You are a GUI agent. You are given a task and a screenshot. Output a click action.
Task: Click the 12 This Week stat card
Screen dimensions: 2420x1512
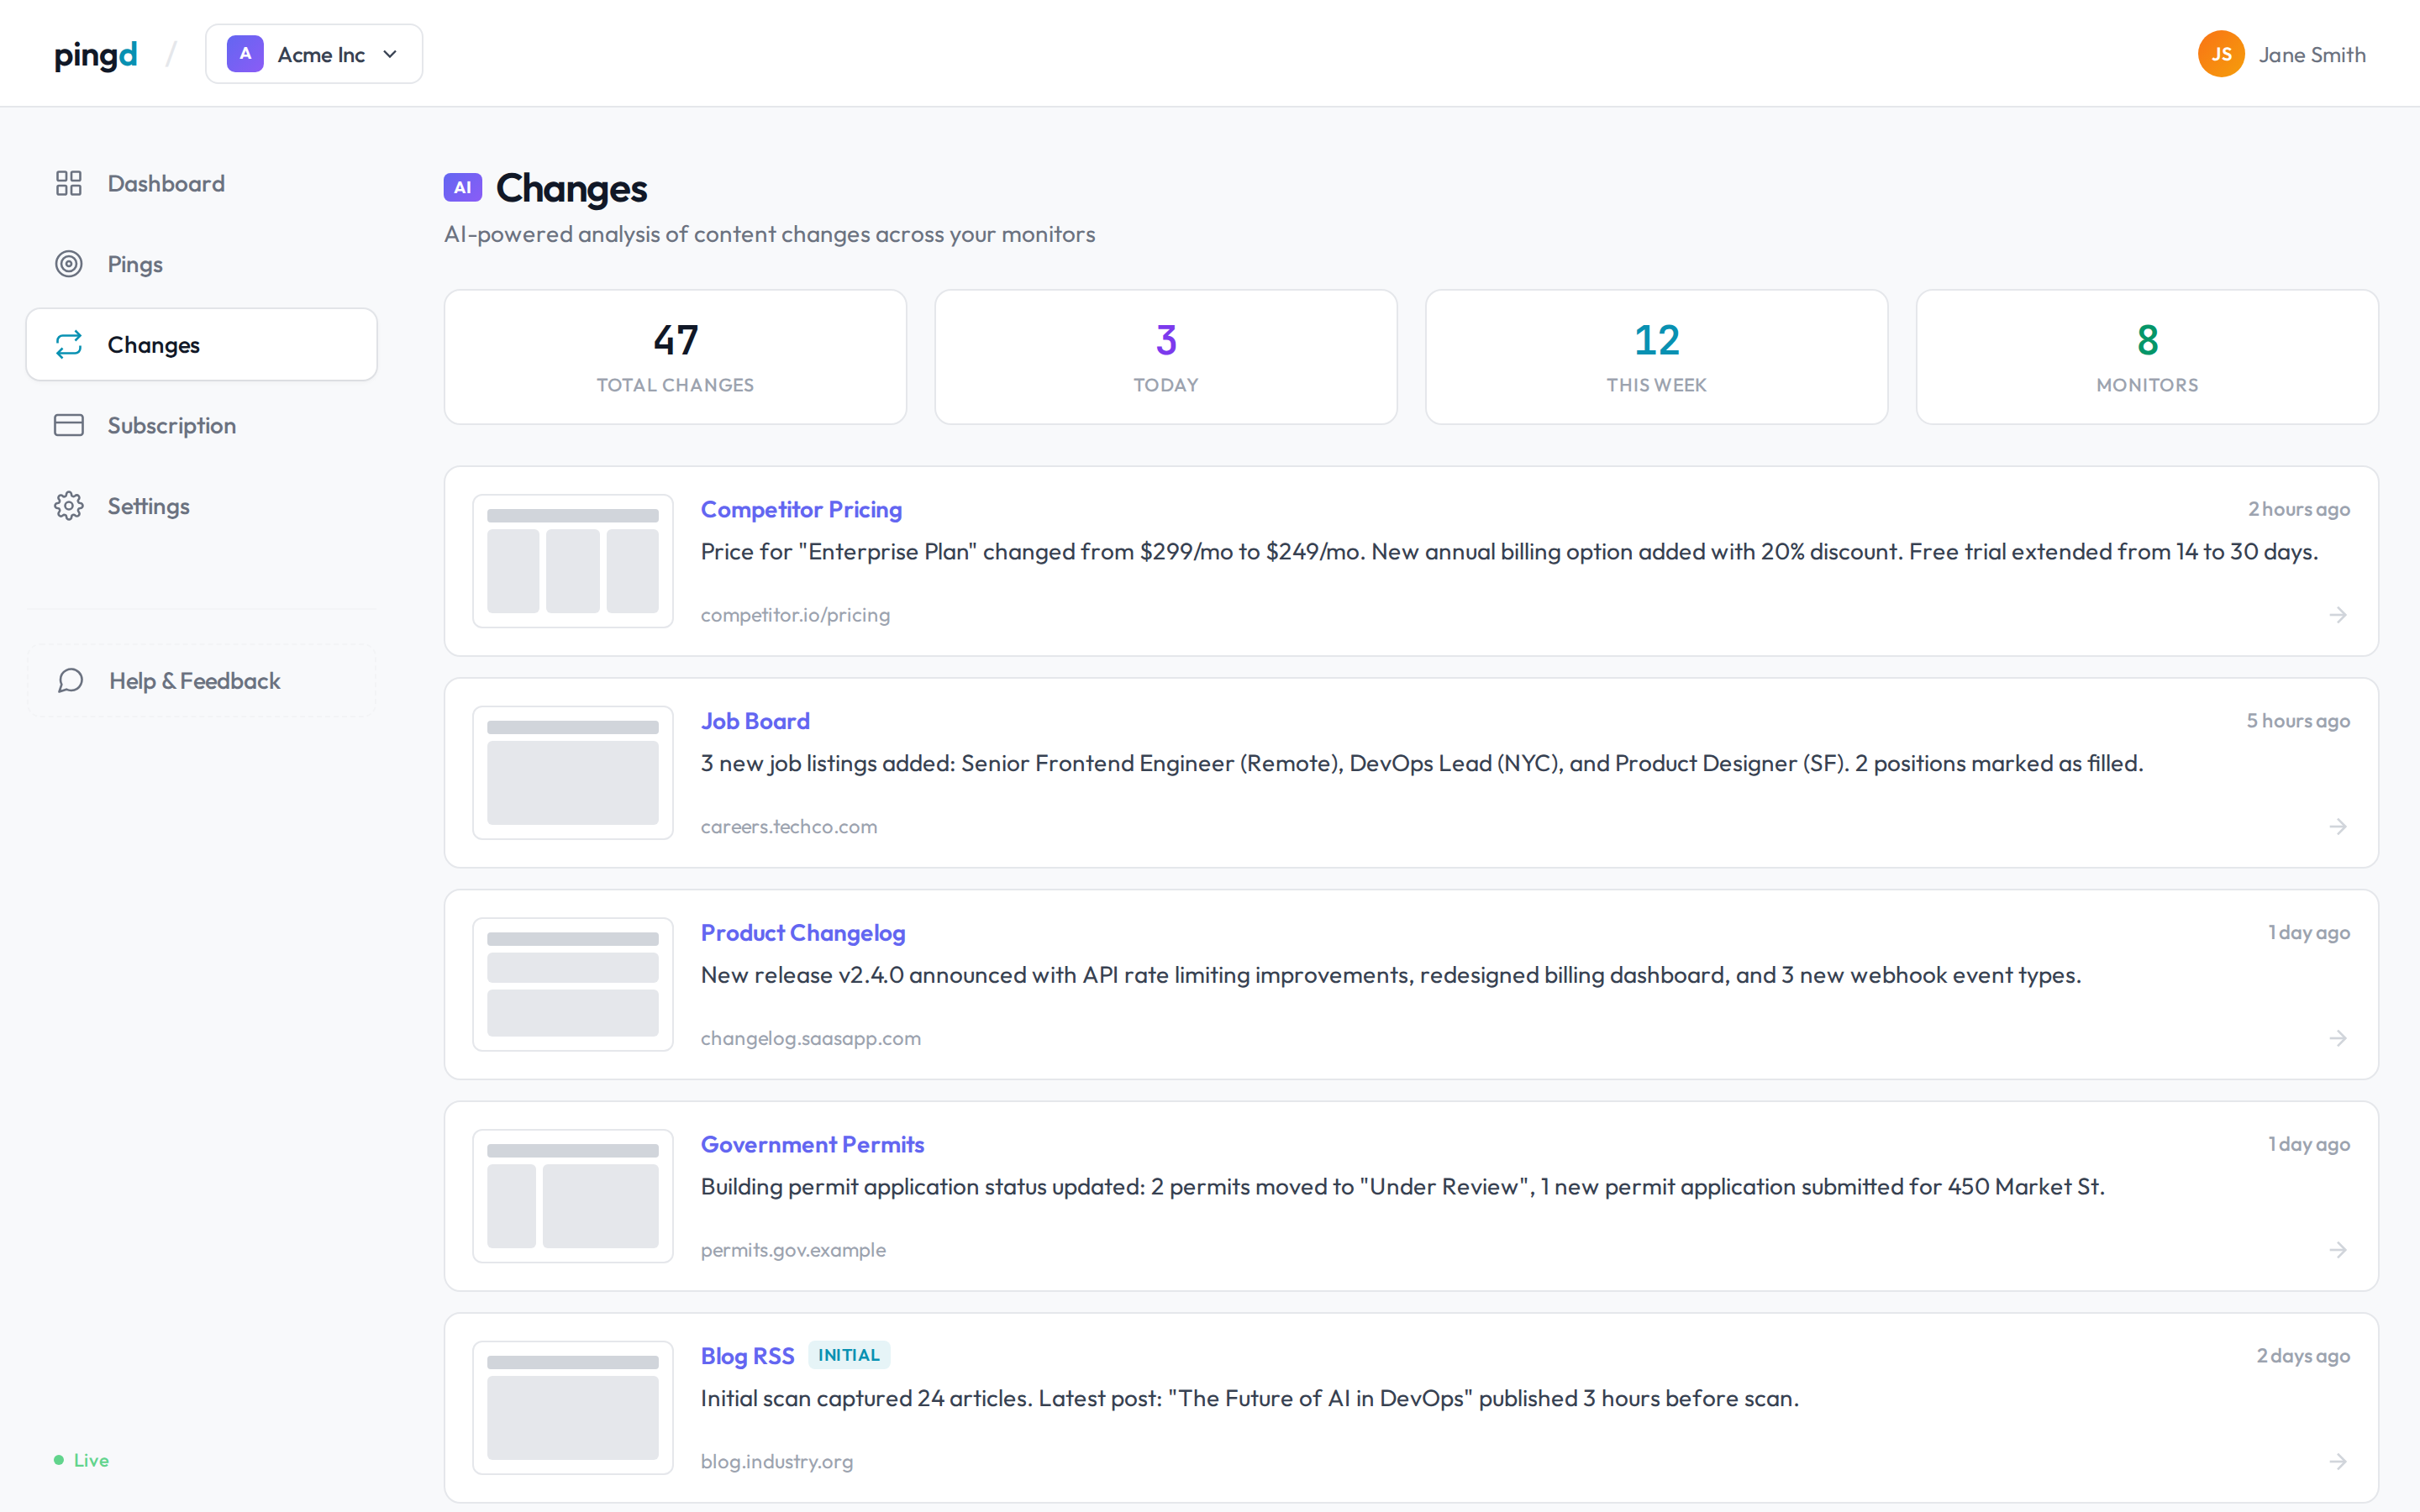1655,356
